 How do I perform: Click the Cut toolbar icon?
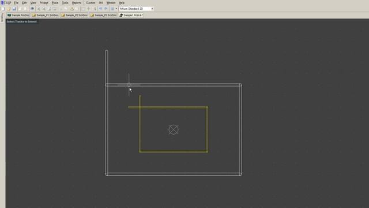[x=61, y=9]
